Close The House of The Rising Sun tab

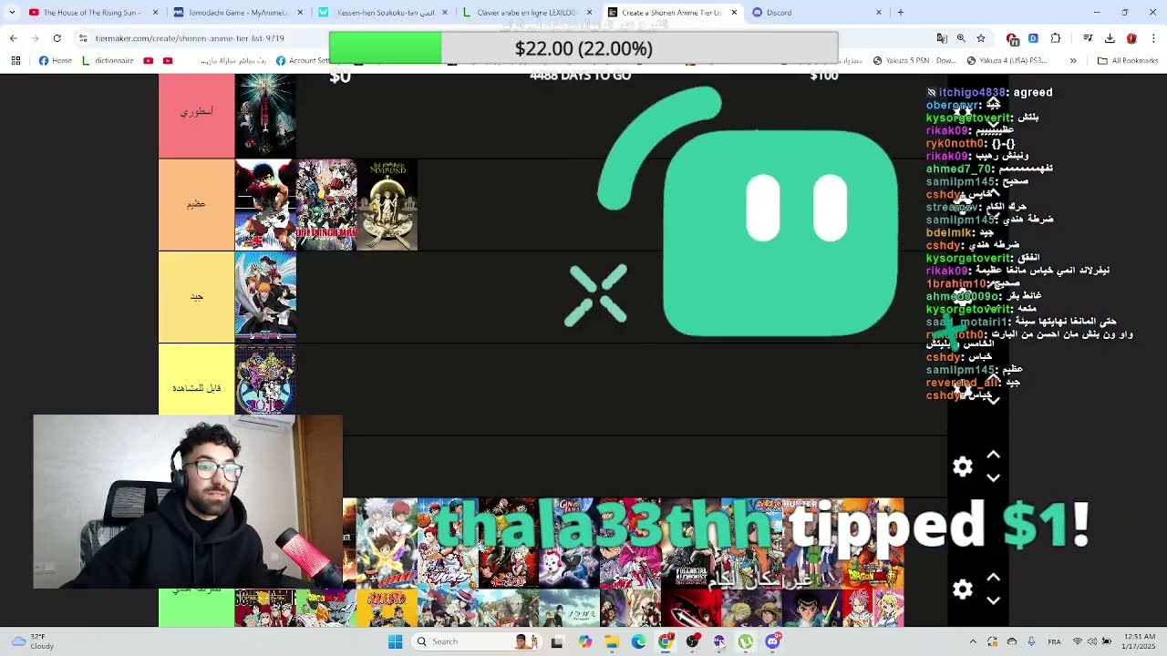[155, 13]
